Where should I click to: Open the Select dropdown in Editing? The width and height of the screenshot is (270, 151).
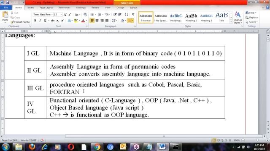tap(251, 22)
